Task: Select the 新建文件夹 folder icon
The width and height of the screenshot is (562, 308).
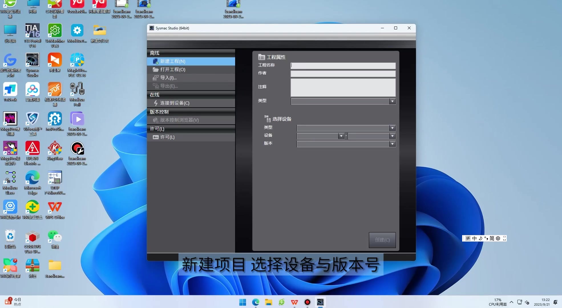Action: click(99, 33)
